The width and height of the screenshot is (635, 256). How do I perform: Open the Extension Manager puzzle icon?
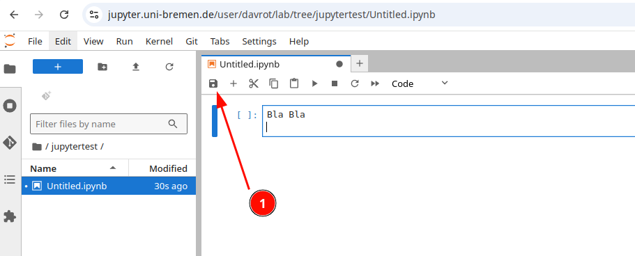point(10,217)
